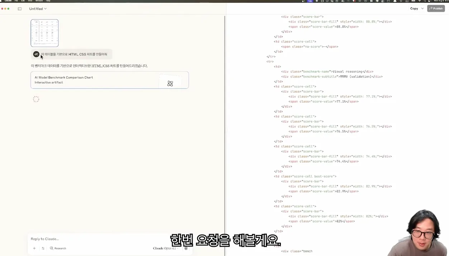Click the closing </tr> tag code line

coord(271,57)
